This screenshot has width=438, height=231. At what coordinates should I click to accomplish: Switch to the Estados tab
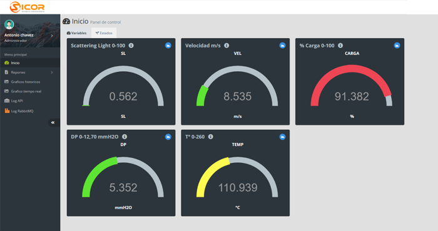tap(104, 33)
